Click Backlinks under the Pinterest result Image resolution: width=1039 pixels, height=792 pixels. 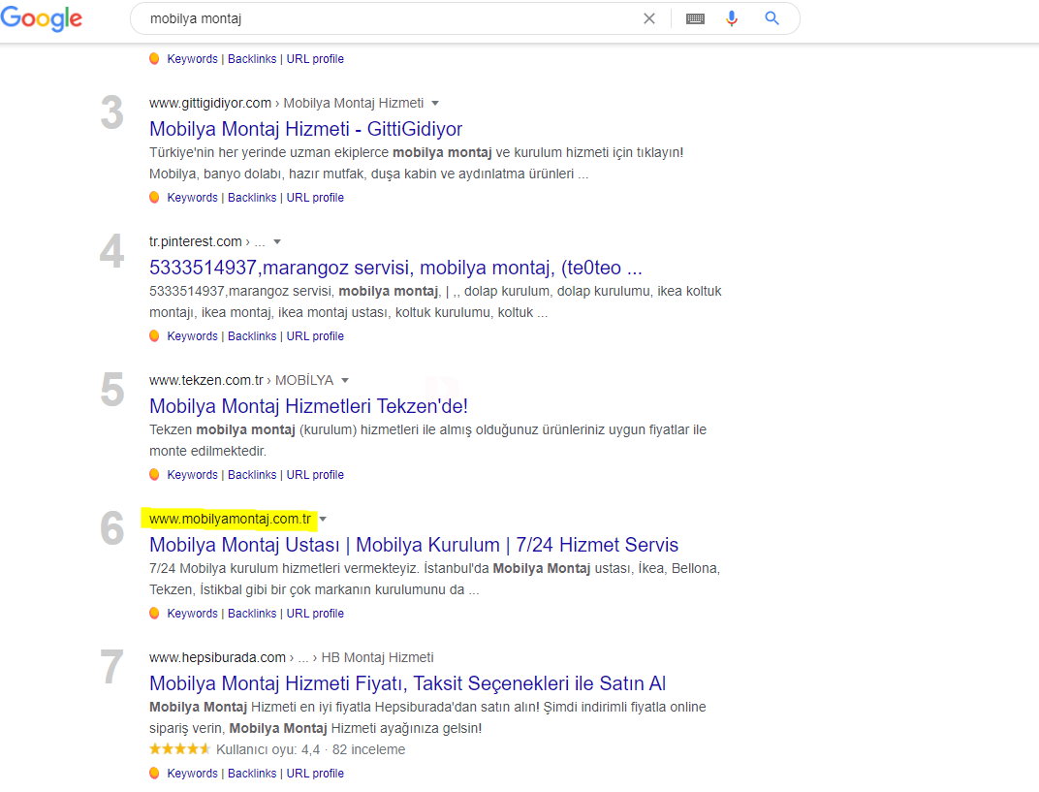click(252, 336)
